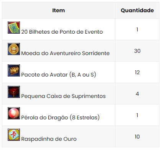
Task: Select quantity 30 in the coin row
Action: click(137, 51)
